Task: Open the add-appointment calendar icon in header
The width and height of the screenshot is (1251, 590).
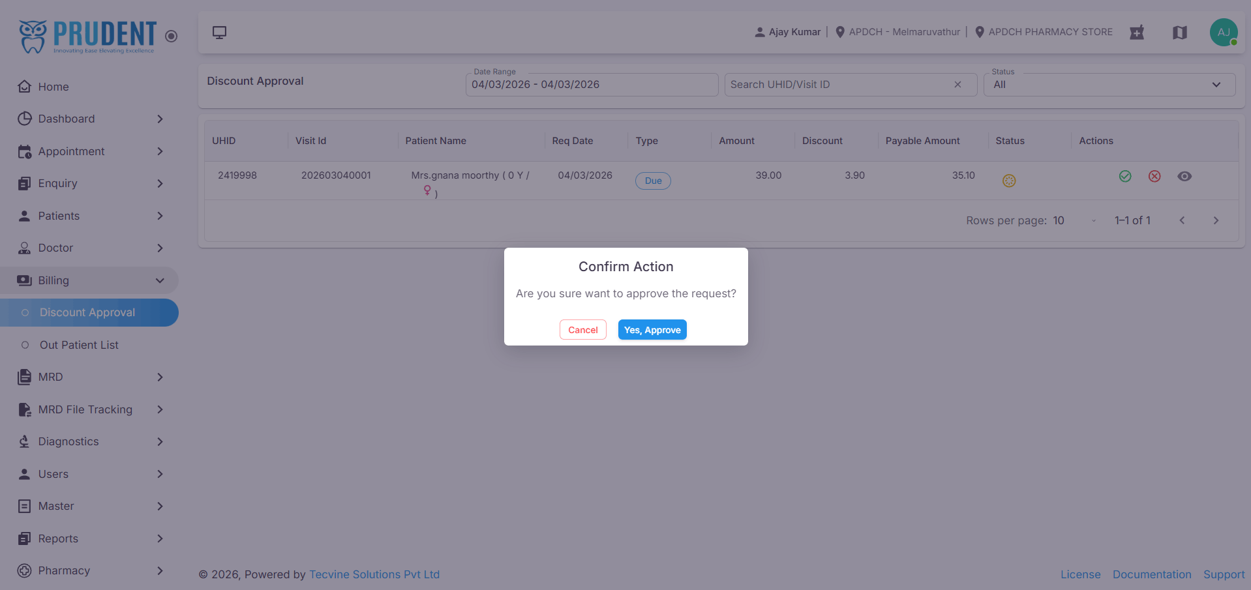Action: point(1137,32)
